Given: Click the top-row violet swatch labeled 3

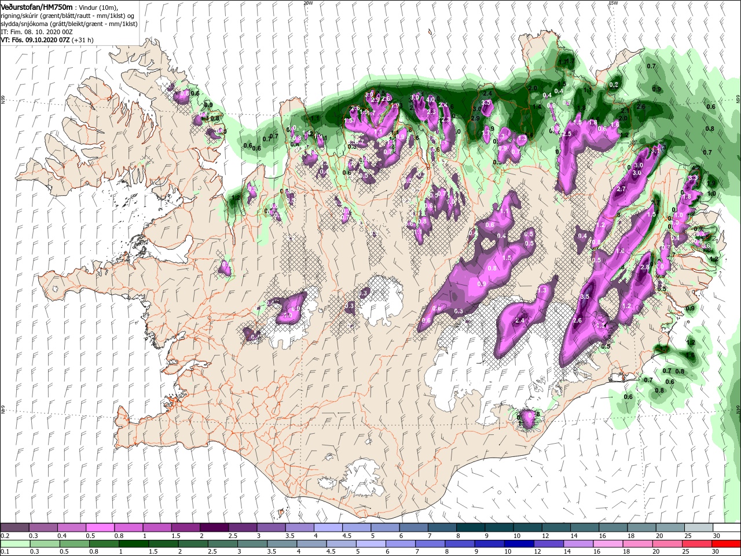Looking at the screenshot, I should pyautogui.click(x=270, y=528).
